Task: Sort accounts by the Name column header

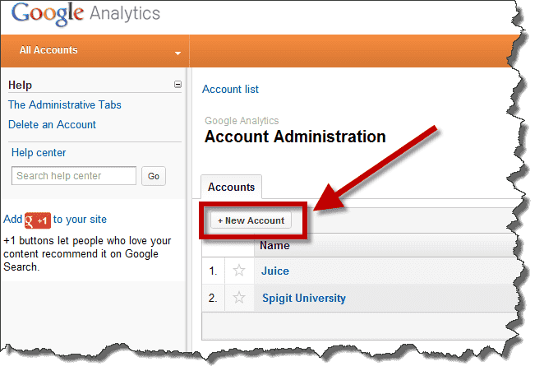Action: click(274, 245)
